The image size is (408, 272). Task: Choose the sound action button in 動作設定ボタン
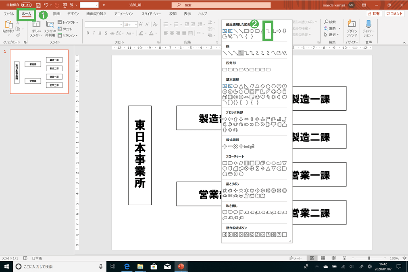(x=273, y=234)
